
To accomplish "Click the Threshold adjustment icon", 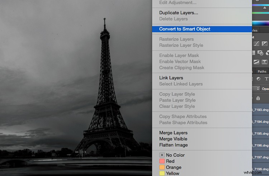I will tap(256, 62).
